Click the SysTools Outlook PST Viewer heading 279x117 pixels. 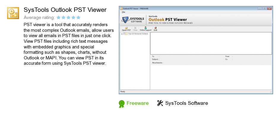coord(65,10)
